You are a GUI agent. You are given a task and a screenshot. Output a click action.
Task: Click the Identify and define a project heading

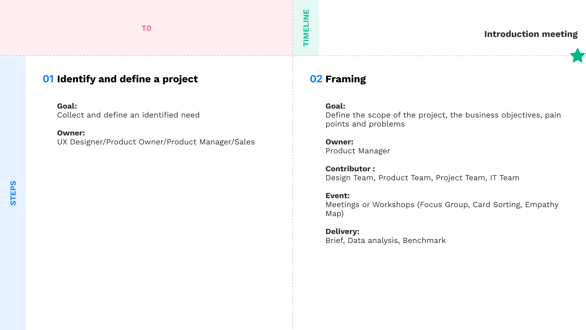(127, 79)
